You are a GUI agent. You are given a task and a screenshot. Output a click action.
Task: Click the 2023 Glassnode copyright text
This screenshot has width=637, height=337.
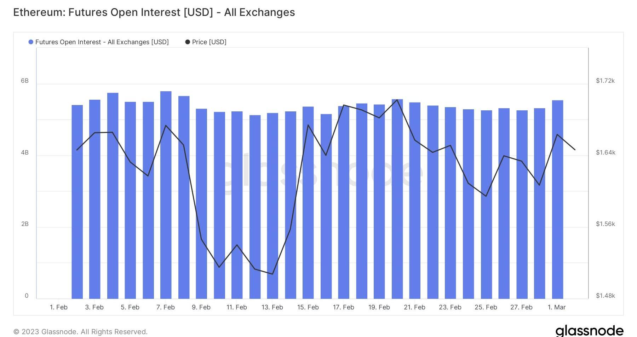click(80, 332)
